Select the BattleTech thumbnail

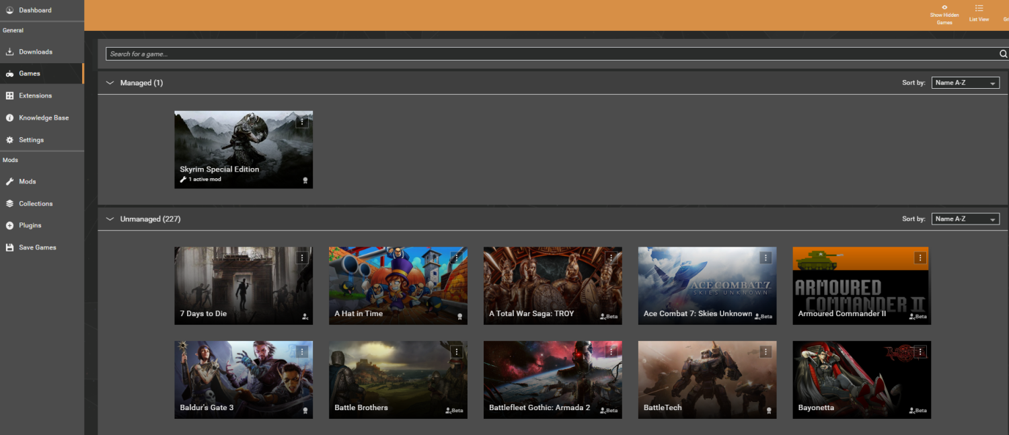(708, 379)
